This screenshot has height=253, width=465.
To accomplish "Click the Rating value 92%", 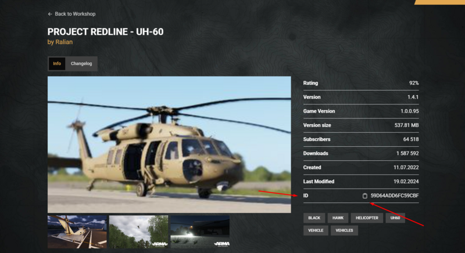I will [x=414, y=83].
